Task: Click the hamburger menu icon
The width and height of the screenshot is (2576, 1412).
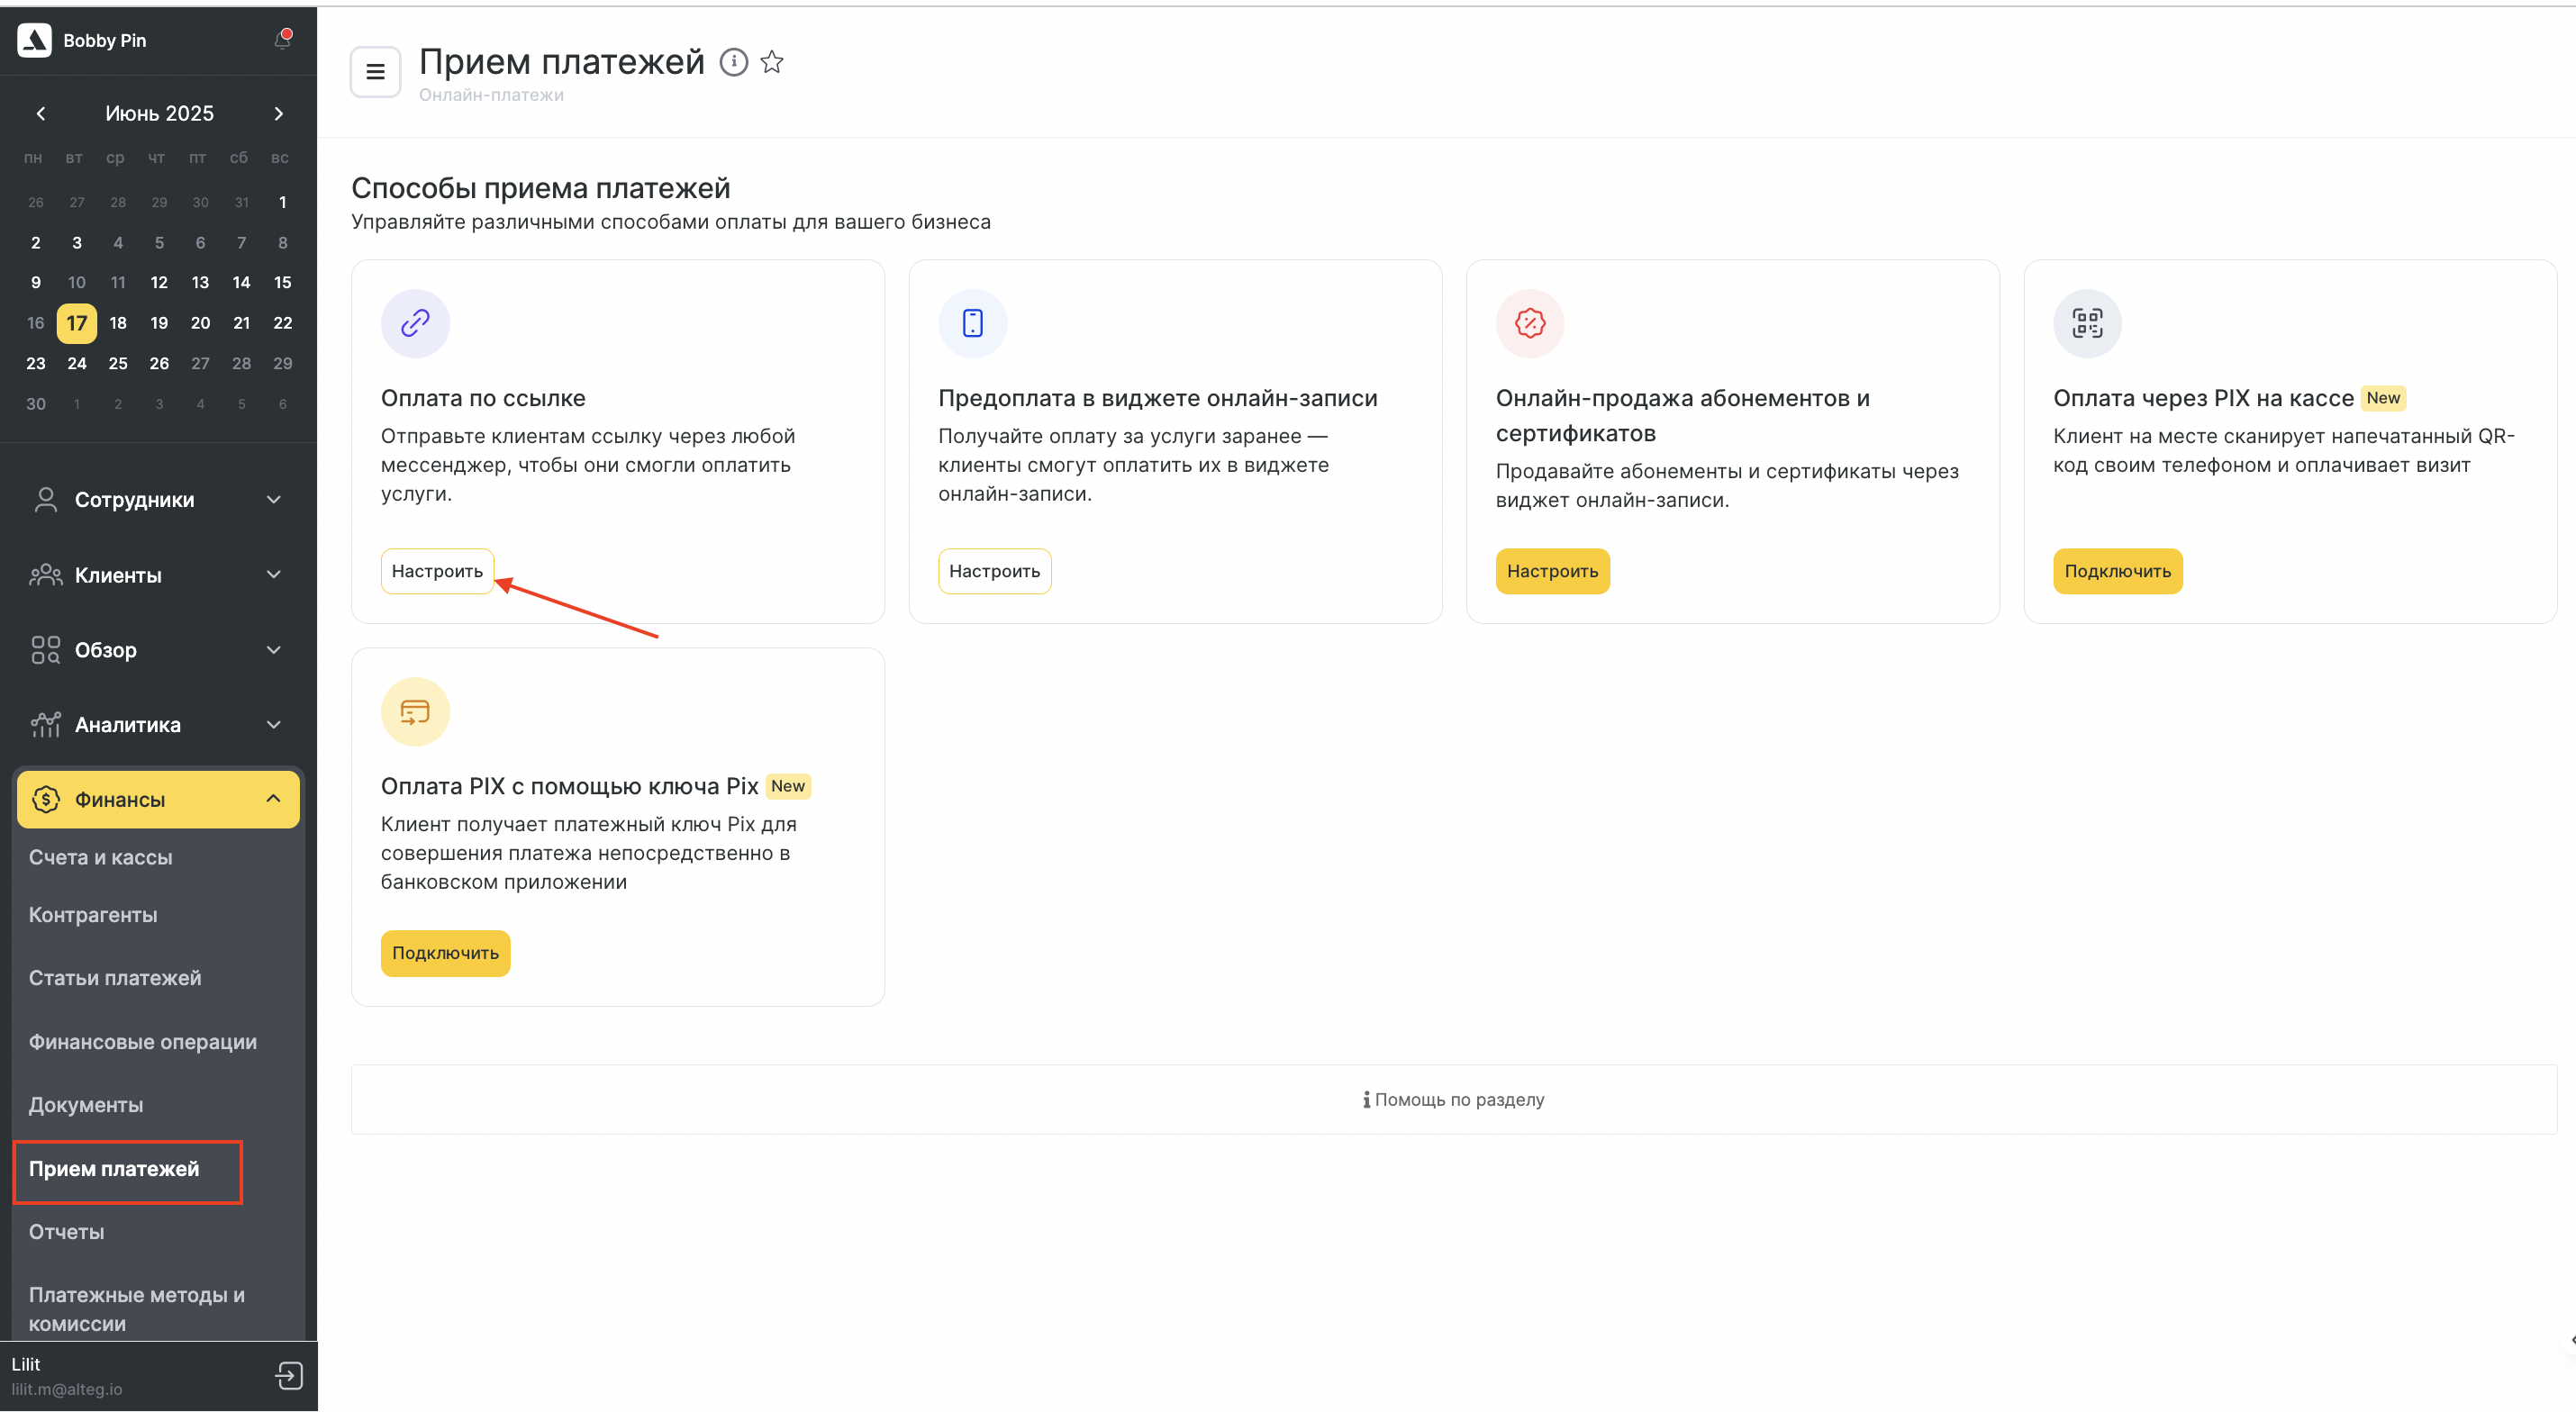Action: click(x=375, y=72)
